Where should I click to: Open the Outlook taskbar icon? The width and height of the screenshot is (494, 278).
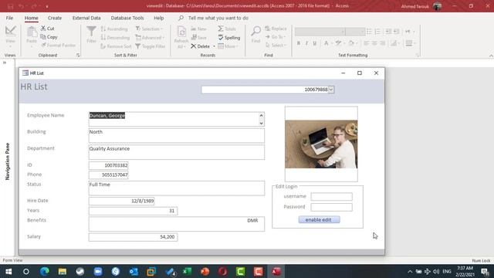point(134,271)
